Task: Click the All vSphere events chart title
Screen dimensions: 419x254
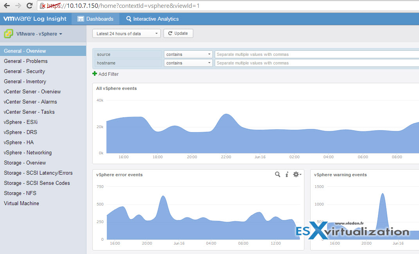Action: pyautogui.click(x=117, y=88)
